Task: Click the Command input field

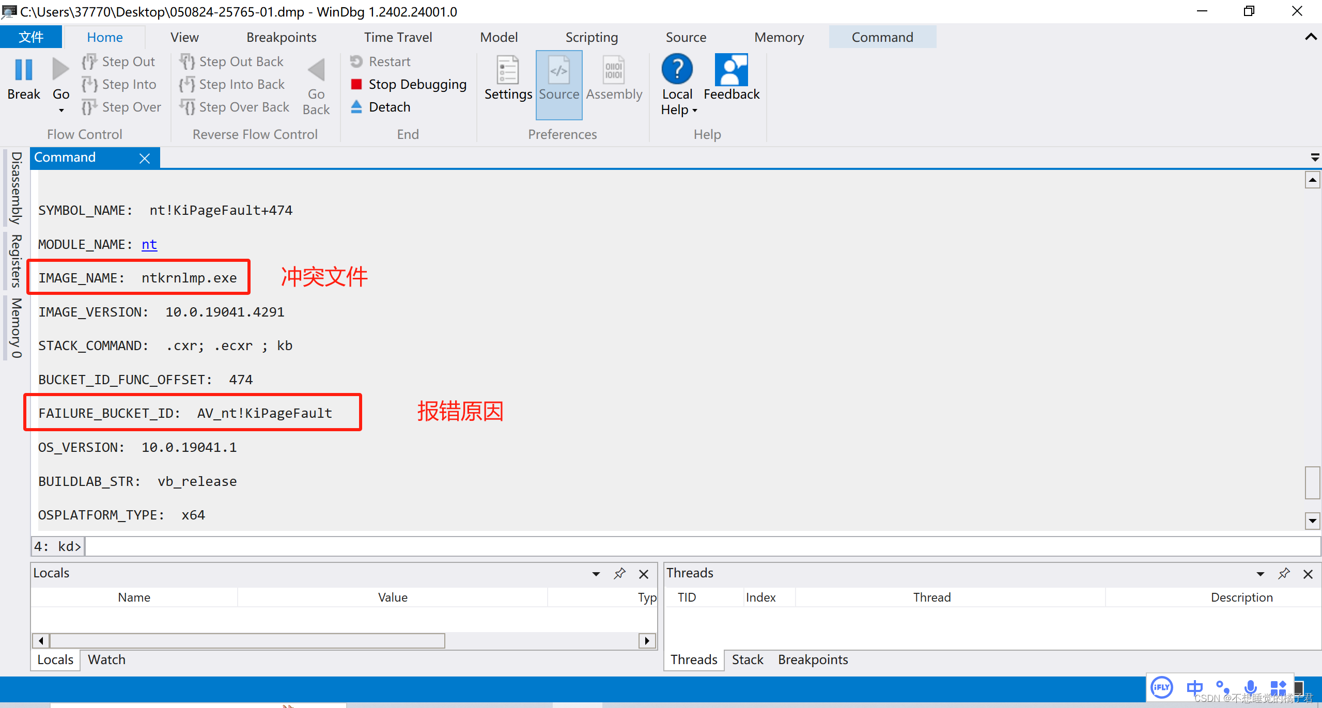Action: click(682, 546)
